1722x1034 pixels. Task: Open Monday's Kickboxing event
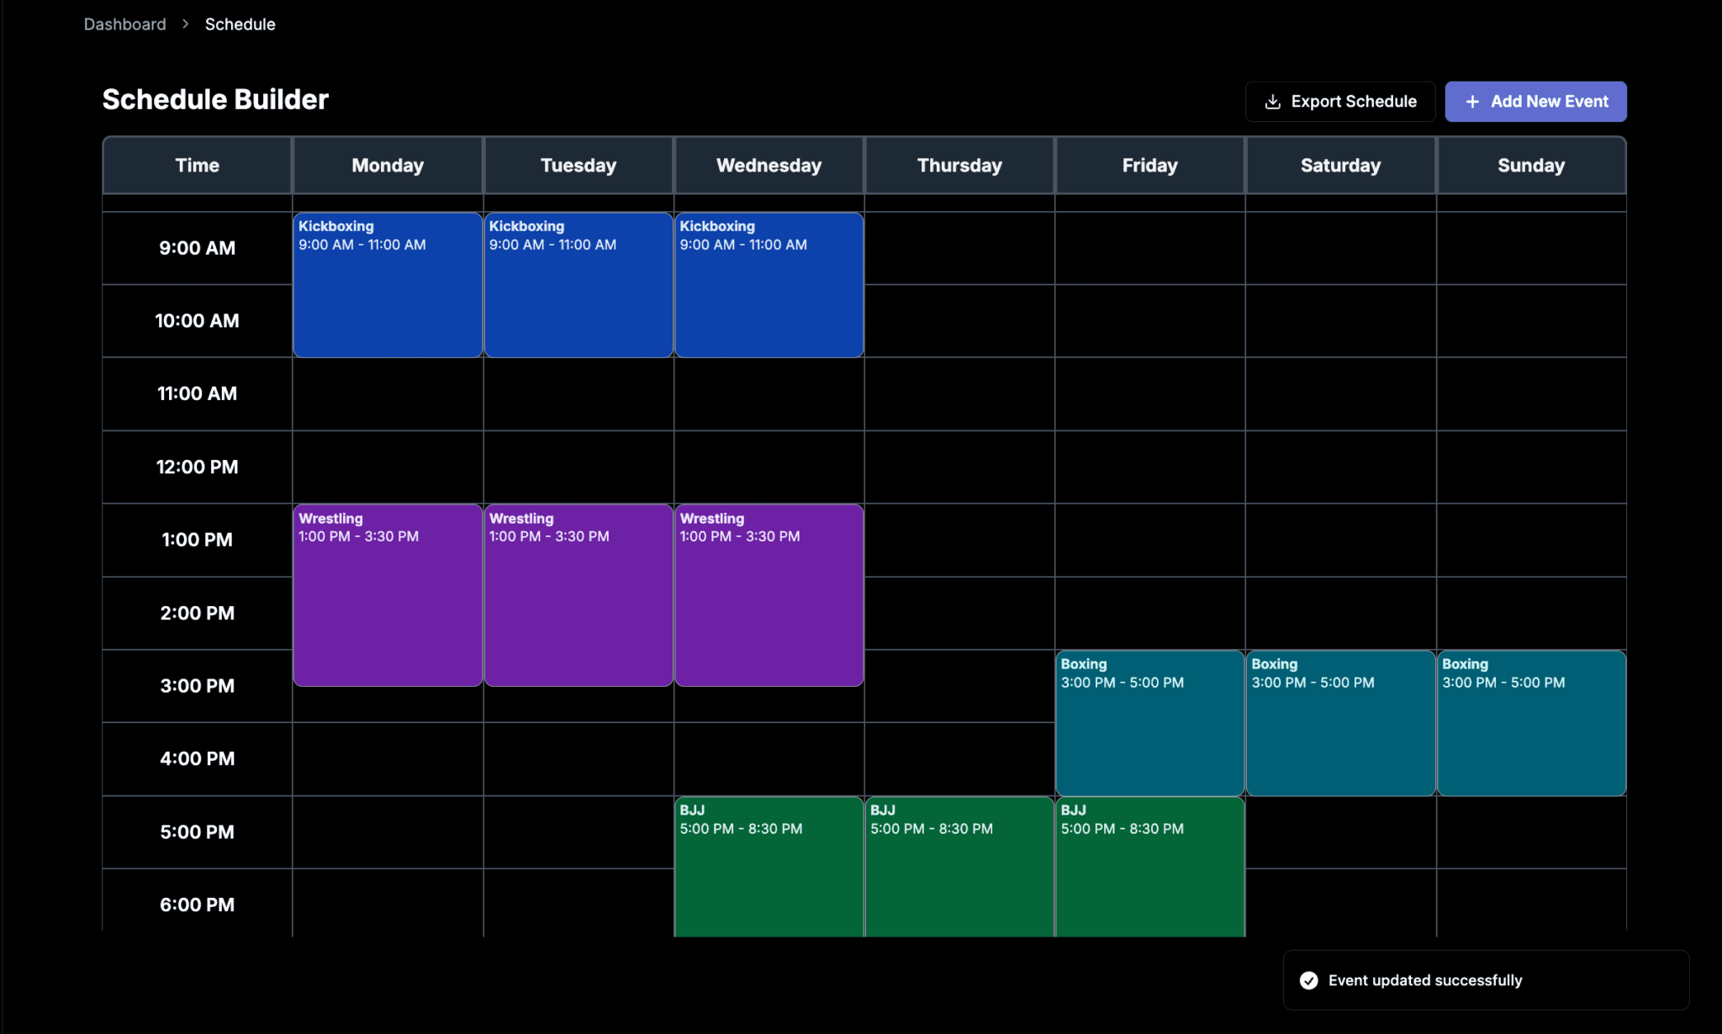tap(388, 285)
